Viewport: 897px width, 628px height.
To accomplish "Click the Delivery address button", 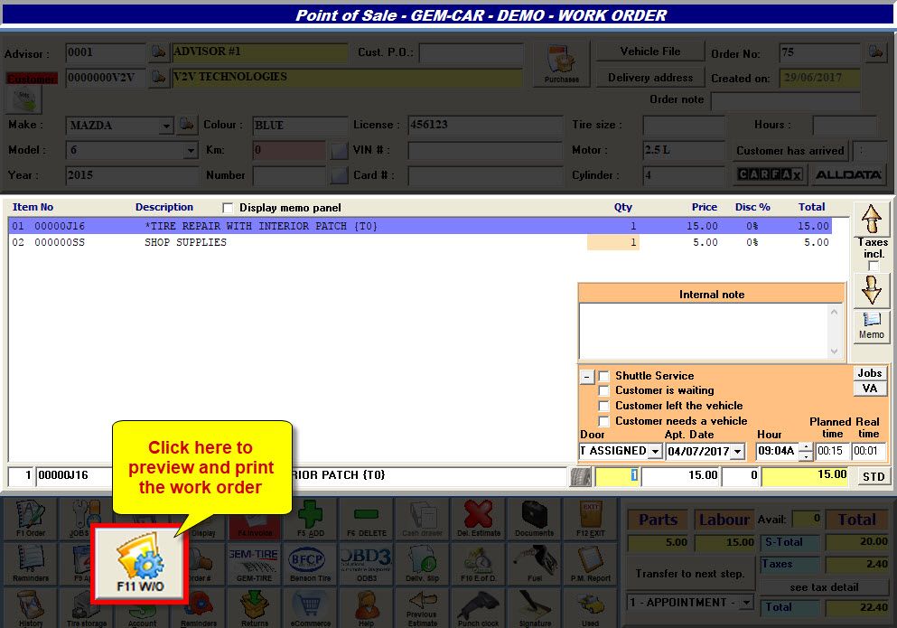I will pos(649,78).
